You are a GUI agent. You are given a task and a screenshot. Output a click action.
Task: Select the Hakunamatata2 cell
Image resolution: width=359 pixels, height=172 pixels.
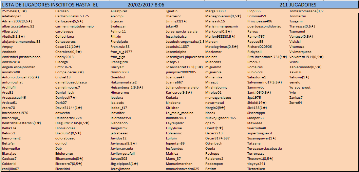tap(124, 82)
